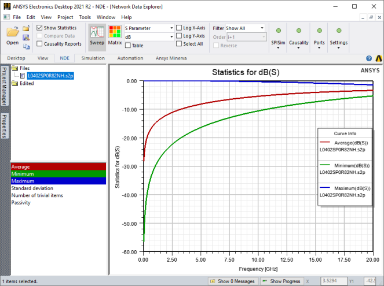Open the Project menu

65,17
